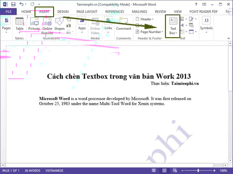Click PAGE 1 OF 1 in status bar

click(11, 171)
